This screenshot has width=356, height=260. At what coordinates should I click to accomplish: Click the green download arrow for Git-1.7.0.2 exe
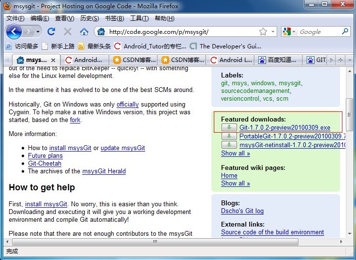click(x=229, y=127)
